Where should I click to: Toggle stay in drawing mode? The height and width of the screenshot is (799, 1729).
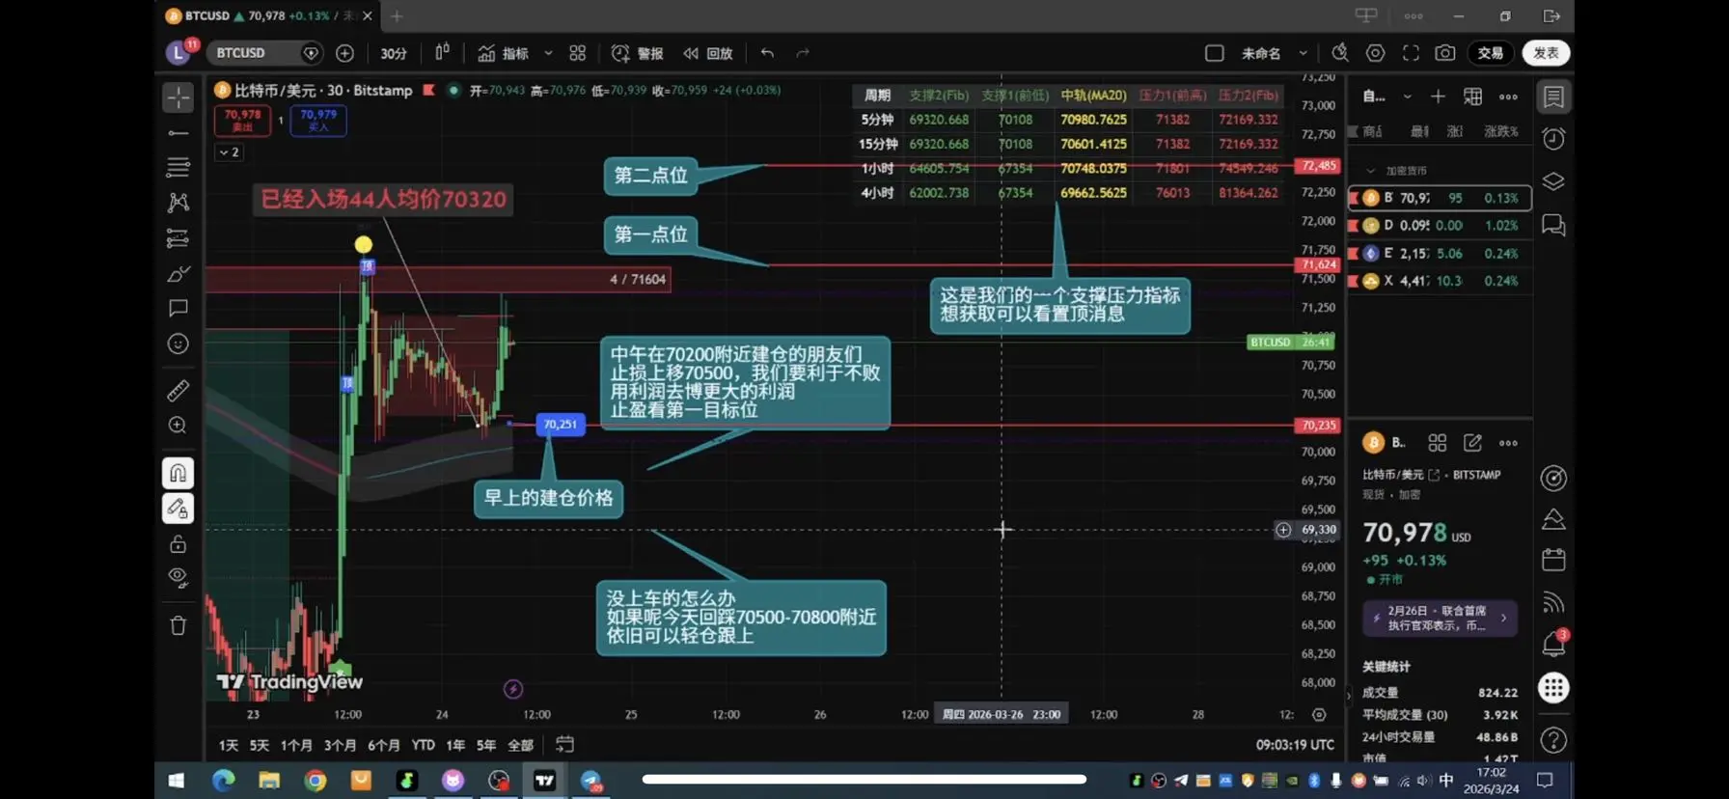178,509
